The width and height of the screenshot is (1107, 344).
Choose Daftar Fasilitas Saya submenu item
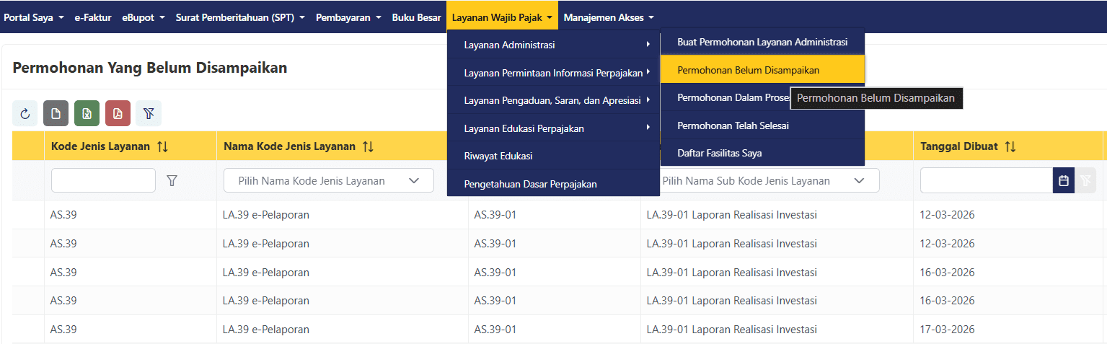[762, 153]
